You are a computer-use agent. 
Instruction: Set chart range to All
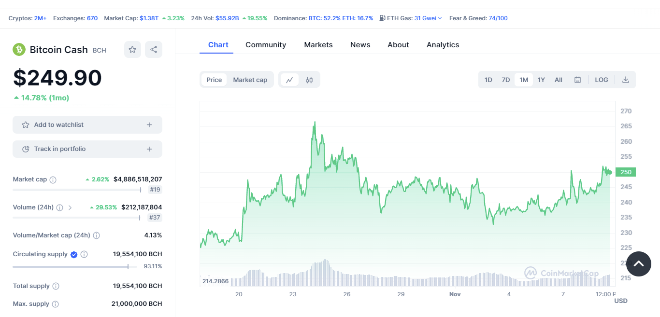[x=559, y=80]
